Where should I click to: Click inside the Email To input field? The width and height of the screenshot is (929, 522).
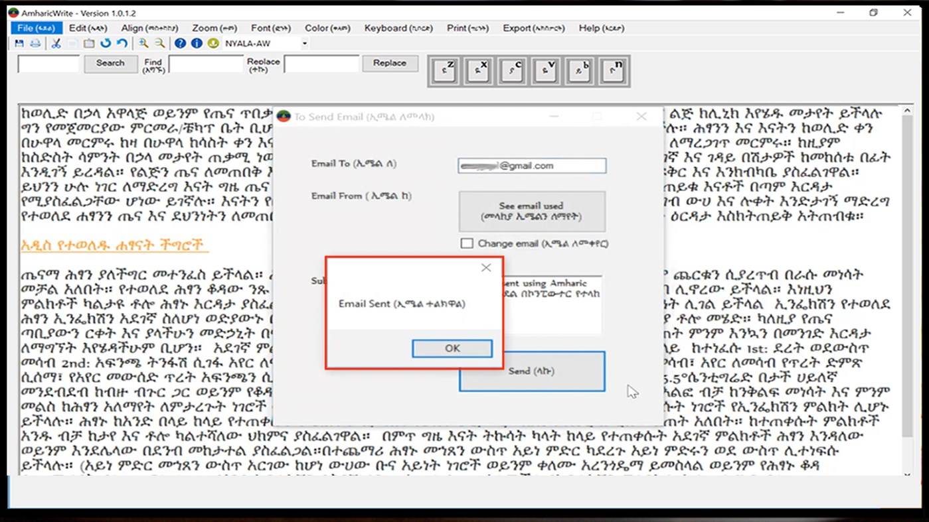[x=531, y=165]
